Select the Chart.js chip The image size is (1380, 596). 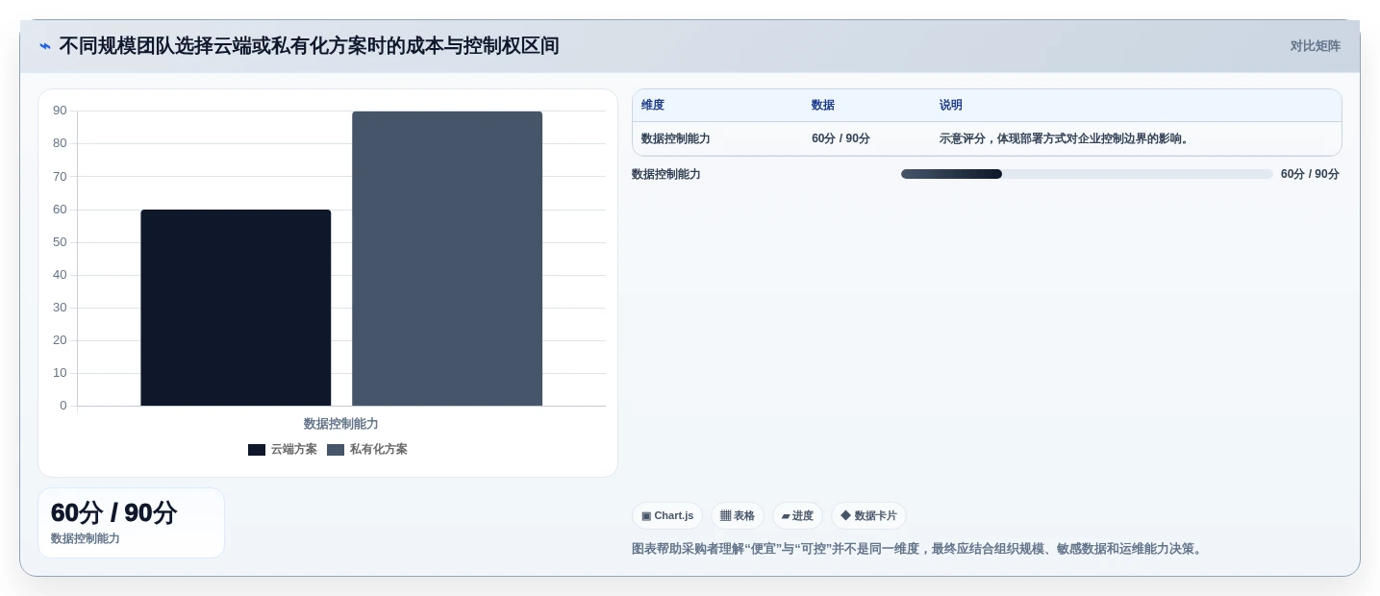667,516
